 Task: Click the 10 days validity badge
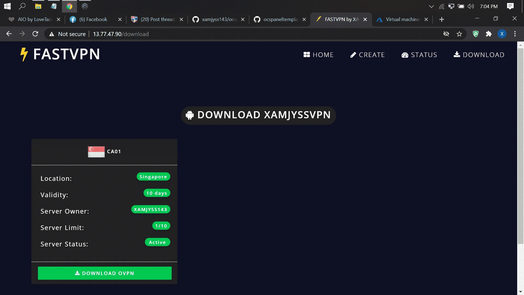click(157, 193)
